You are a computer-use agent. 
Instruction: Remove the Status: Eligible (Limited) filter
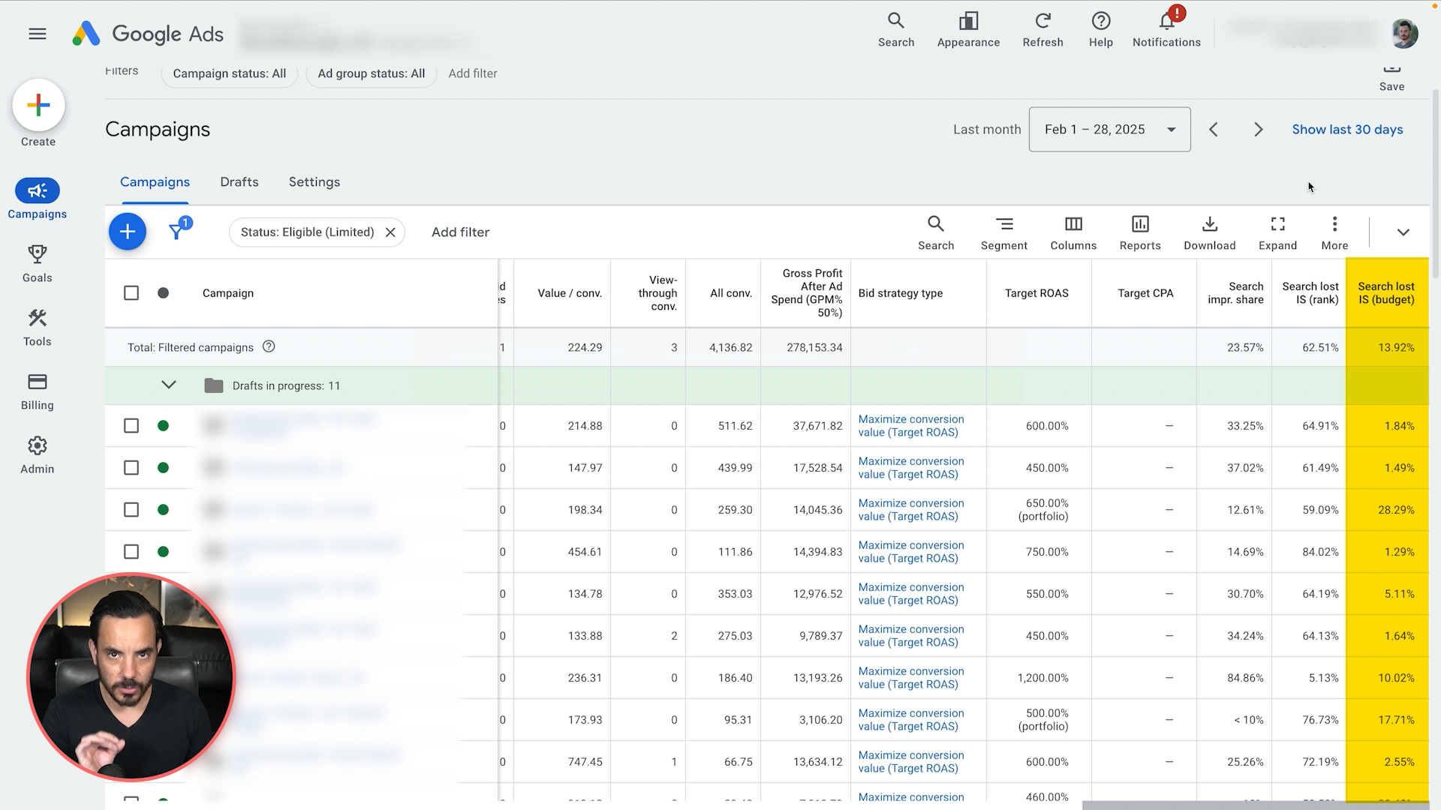390,232
